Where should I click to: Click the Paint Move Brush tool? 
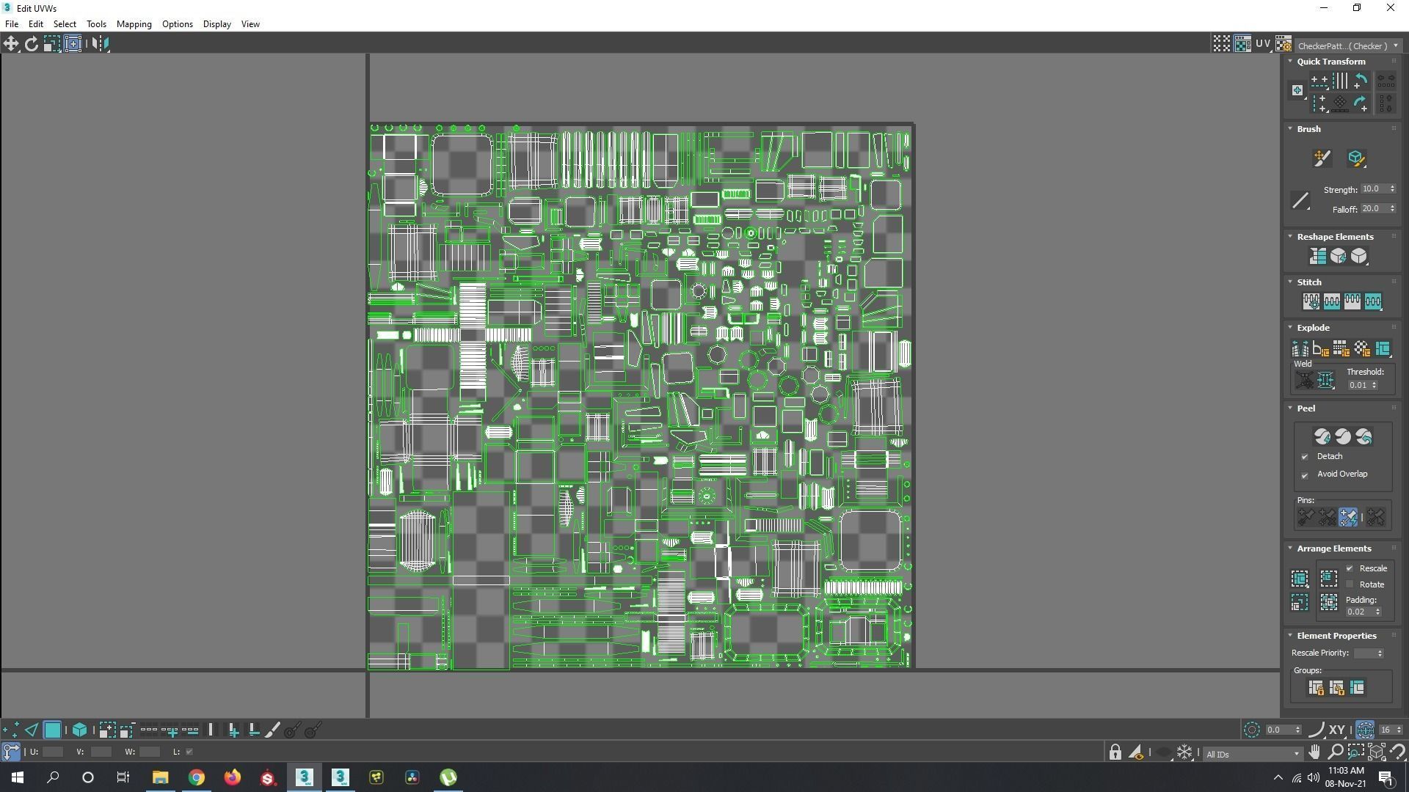pyautogui.click(x=1322, y=158)
